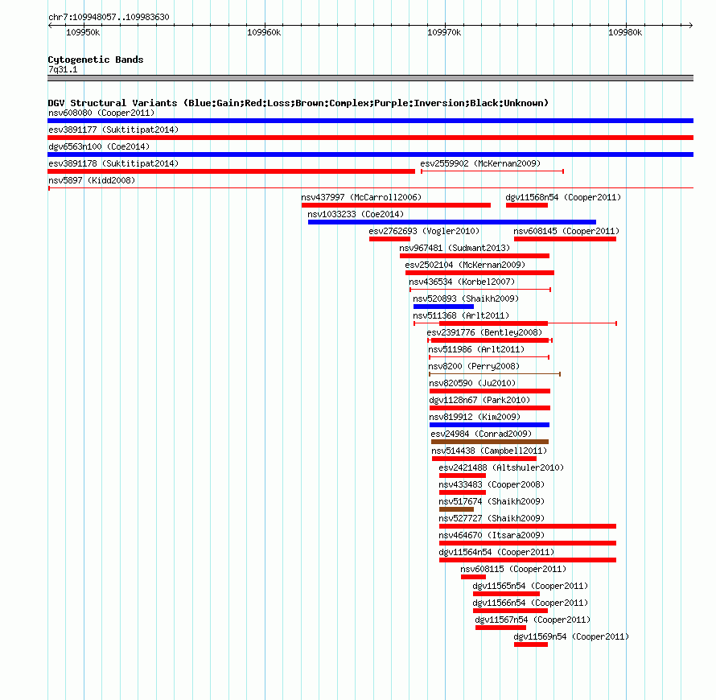This screenshot has height=700, width=716.
Task: Open nsv8200 (Perry2008) label
Action: click(x=474, y=366)
